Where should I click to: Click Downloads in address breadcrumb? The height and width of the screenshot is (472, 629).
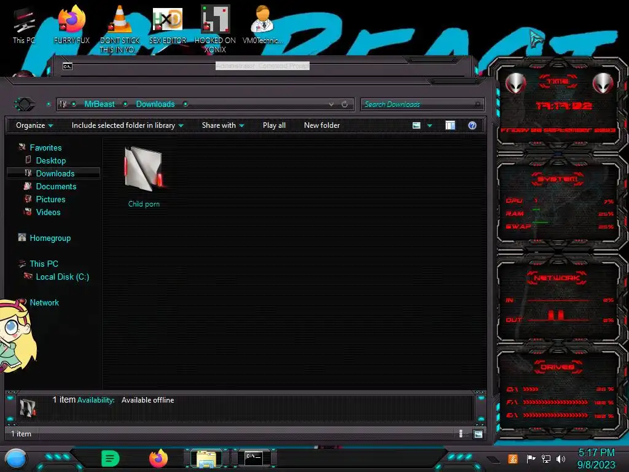[x=155, y=104]
